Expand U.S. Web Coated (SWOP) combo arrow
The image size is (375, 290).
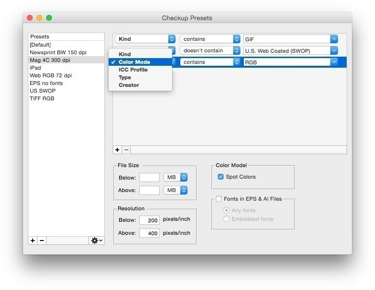point(334,50)
